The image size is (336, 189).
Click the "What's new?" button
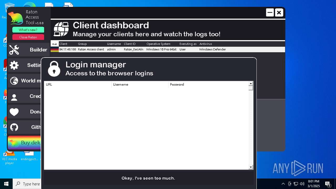pos(28,30)
